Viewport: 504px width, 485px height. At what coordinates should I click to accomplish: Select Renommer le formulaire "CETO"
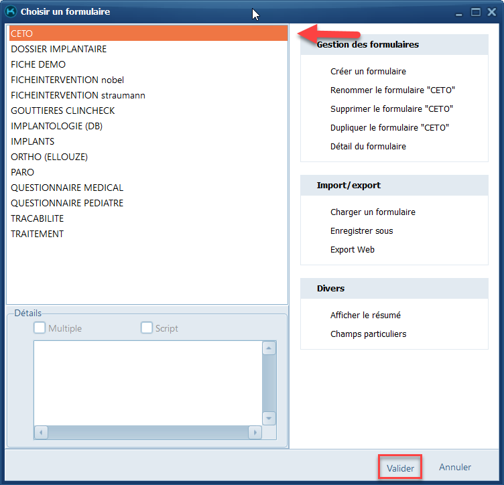coord(393,90)
